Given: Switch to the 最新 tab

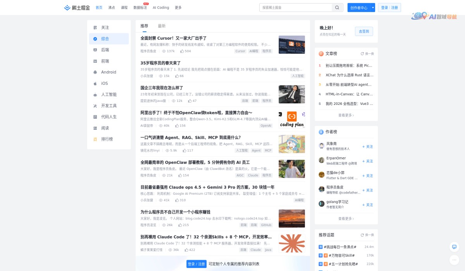Looking at the screenshot, I should click(162, 26).
